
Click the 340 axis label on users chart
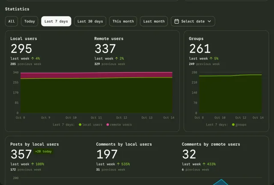16,72
